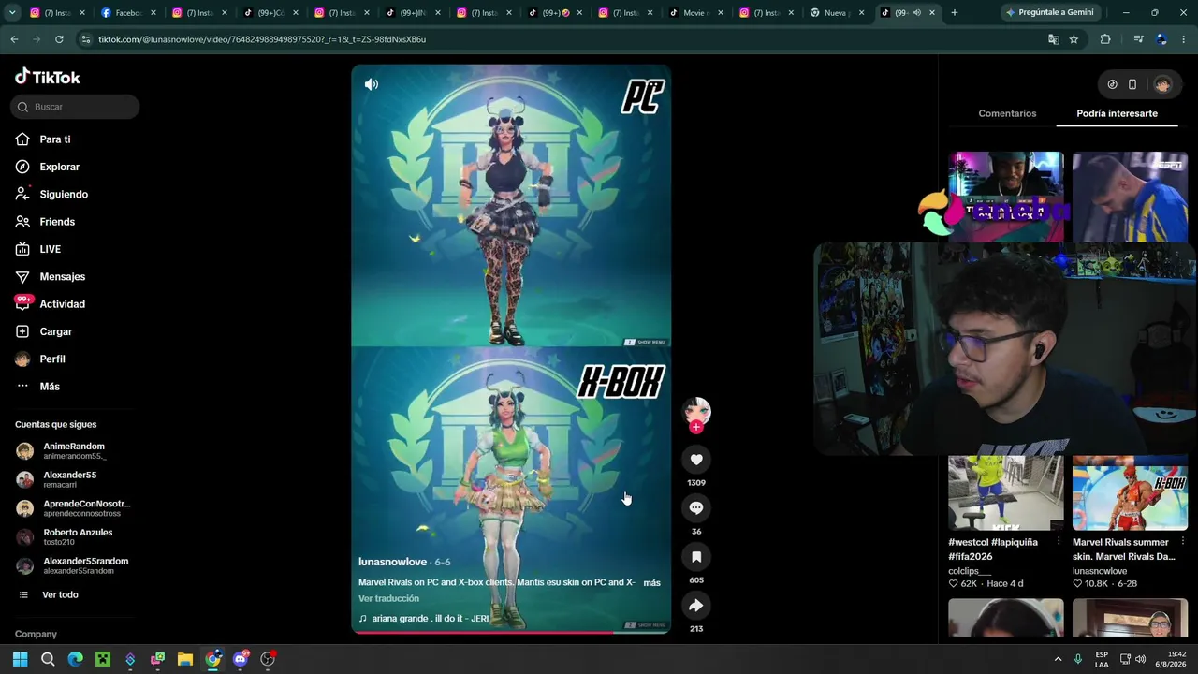Reload the page with the refresh icon
Screen dimensions: 1198x674
59,39
